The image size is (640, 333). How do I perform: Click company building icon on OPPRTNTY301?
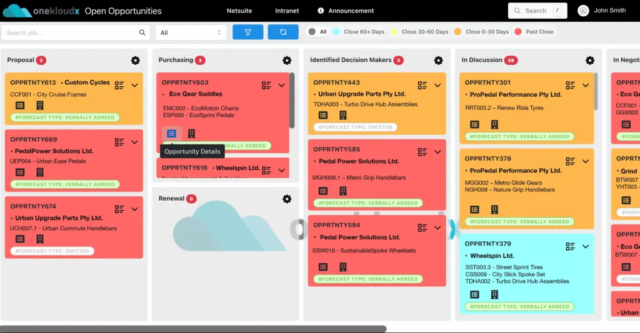[x=494, y=125]
